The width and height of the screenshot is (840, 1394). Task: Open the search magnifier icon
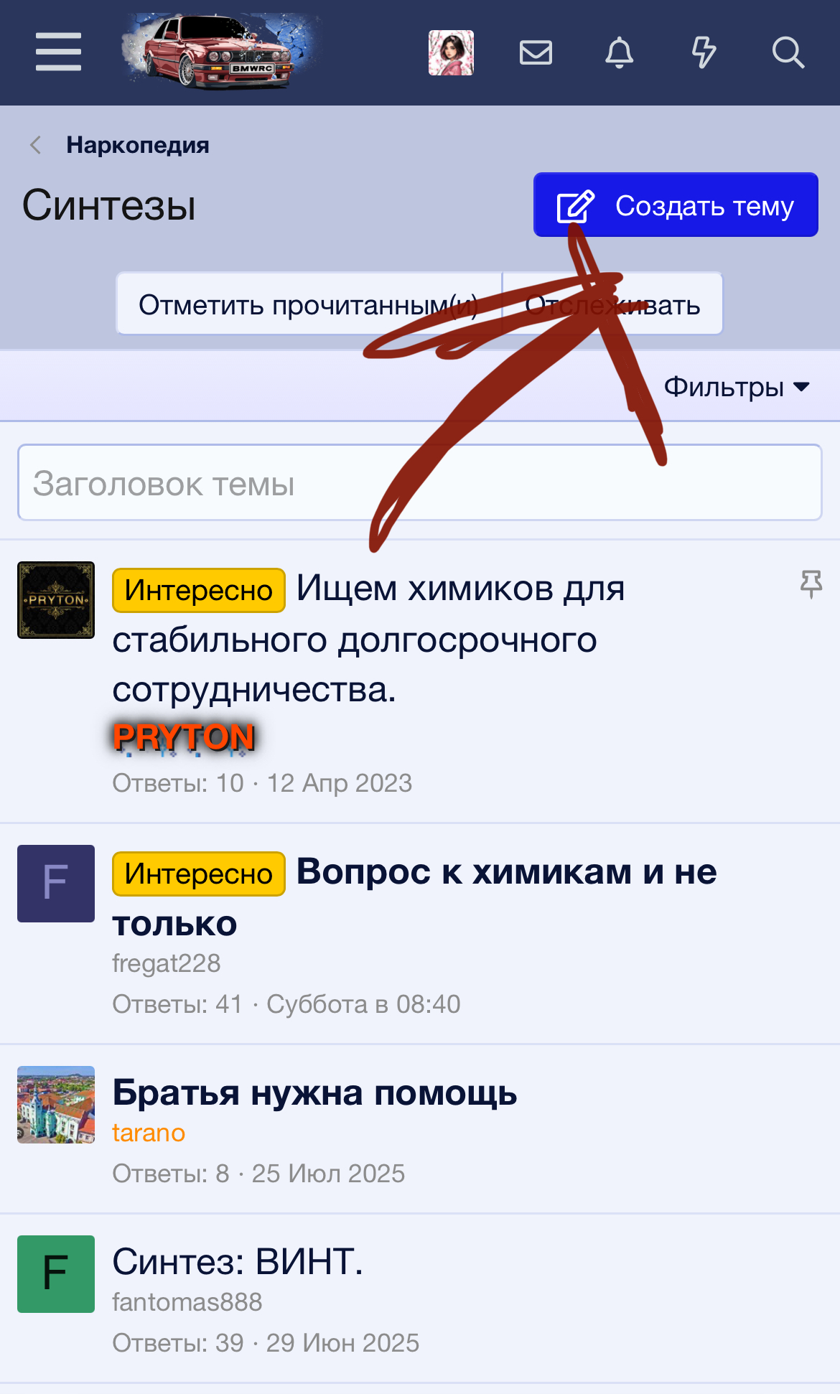click(x=788, y=52)
